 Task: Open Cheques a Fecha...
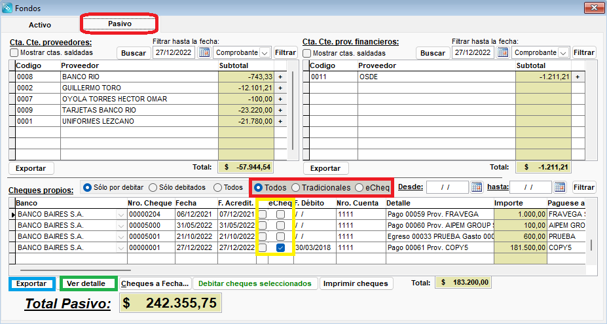click(155, 283)
